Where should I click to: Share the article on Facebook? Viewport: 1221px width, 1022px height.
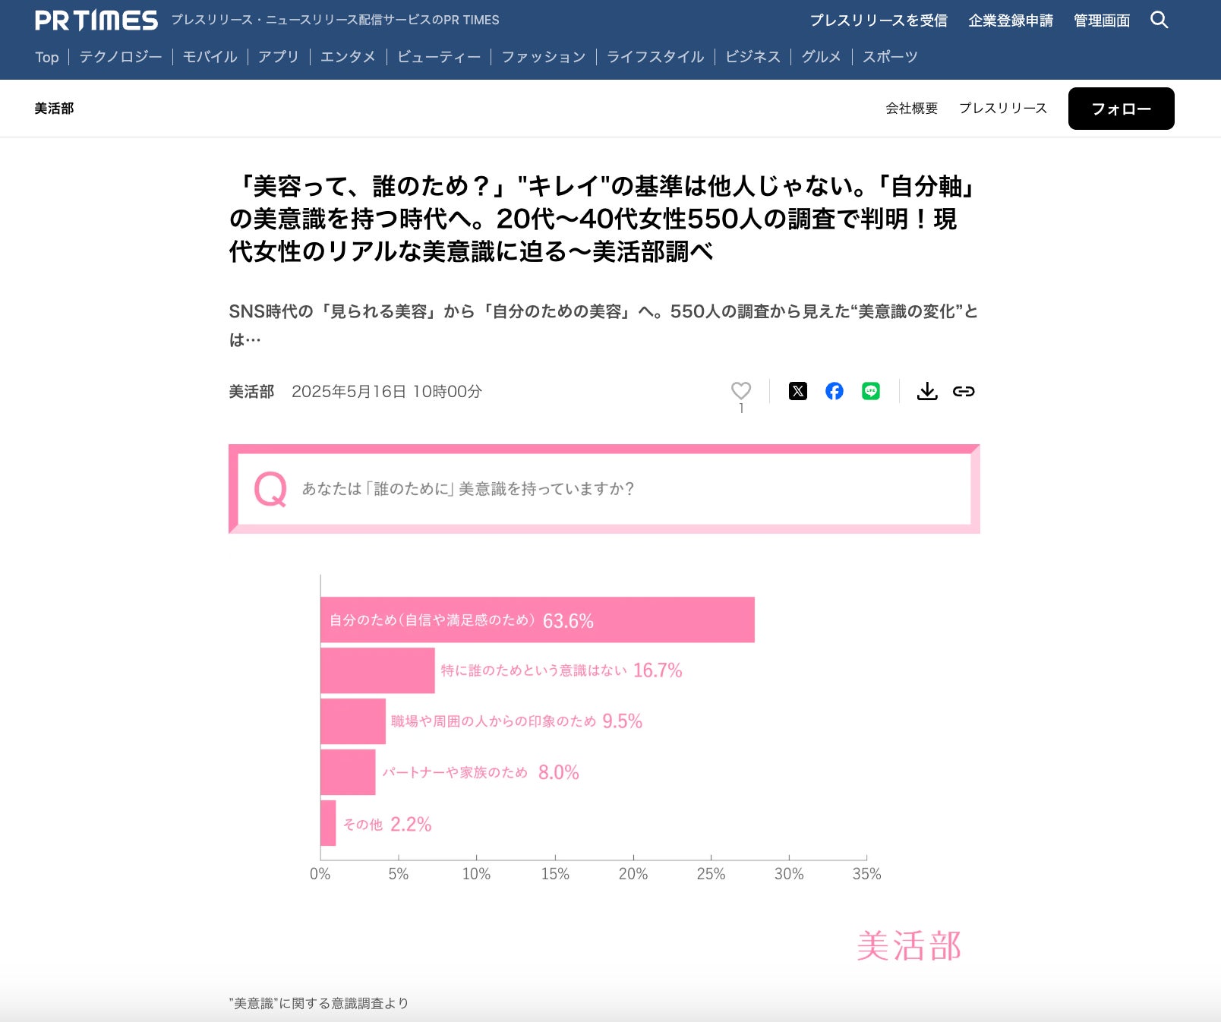pyautogui.click(x=834, y=391)
